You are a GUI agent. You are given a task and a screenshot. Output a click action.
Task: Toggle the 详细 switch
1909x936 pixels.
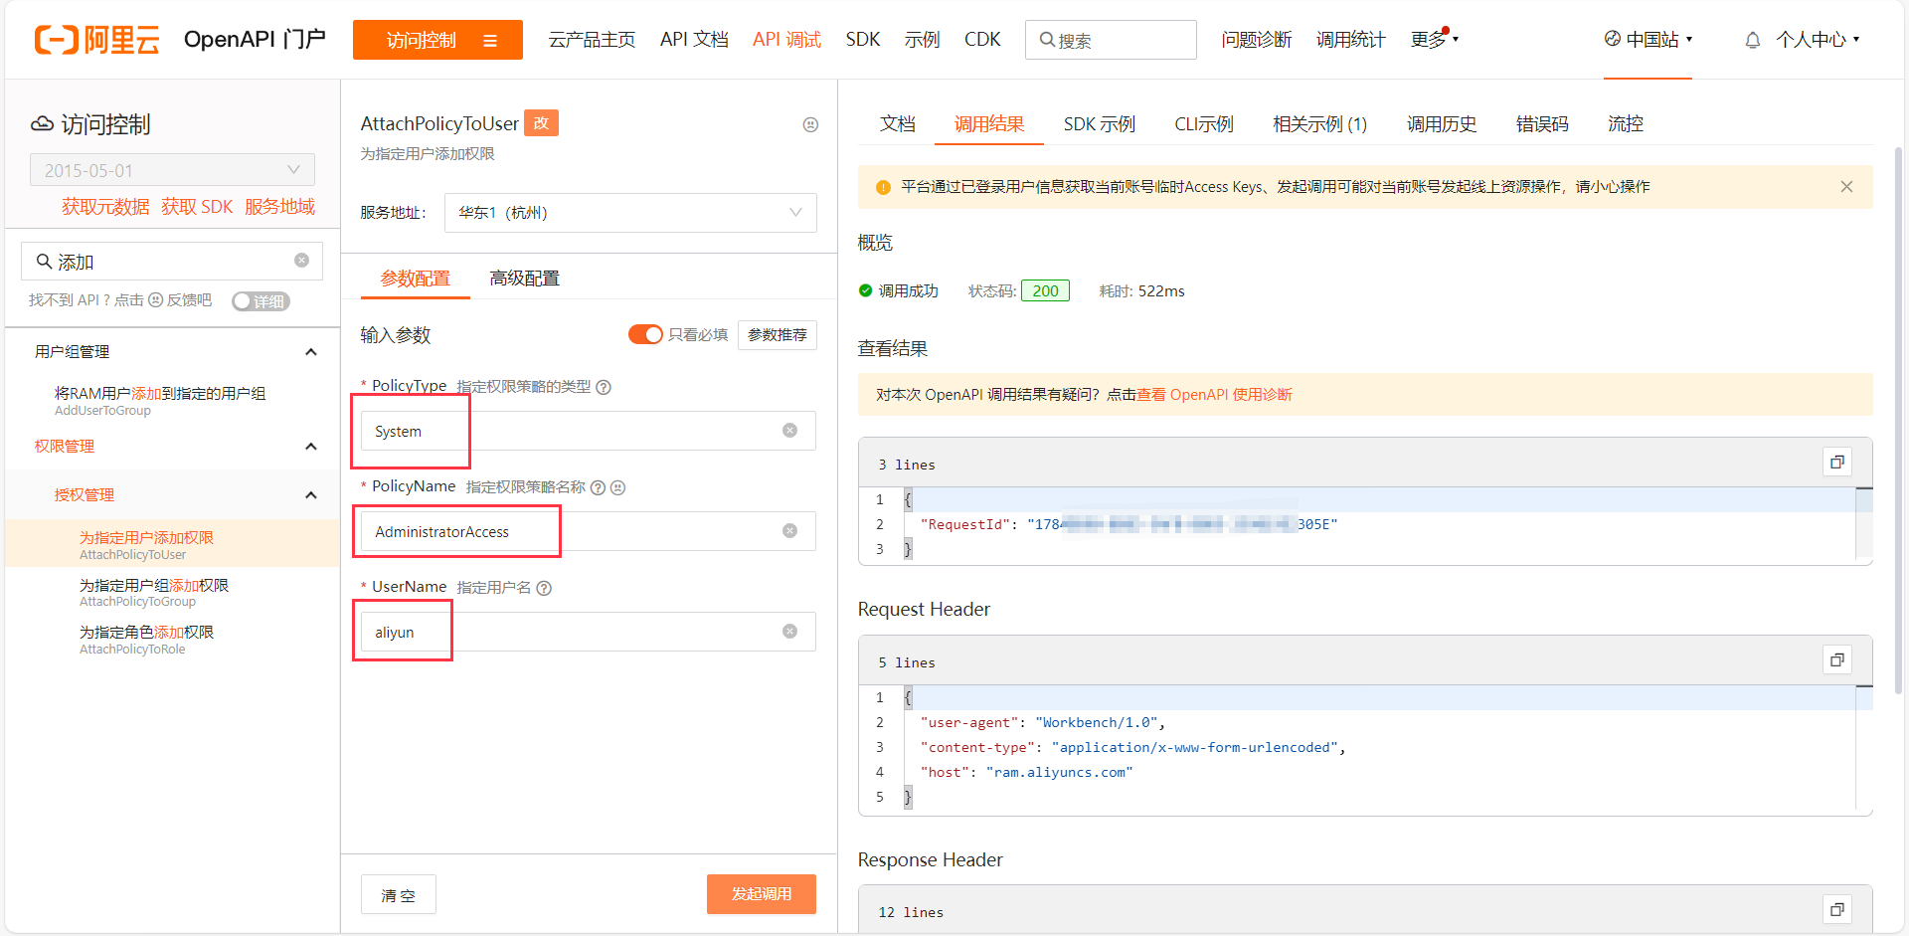tap(260, 301)
